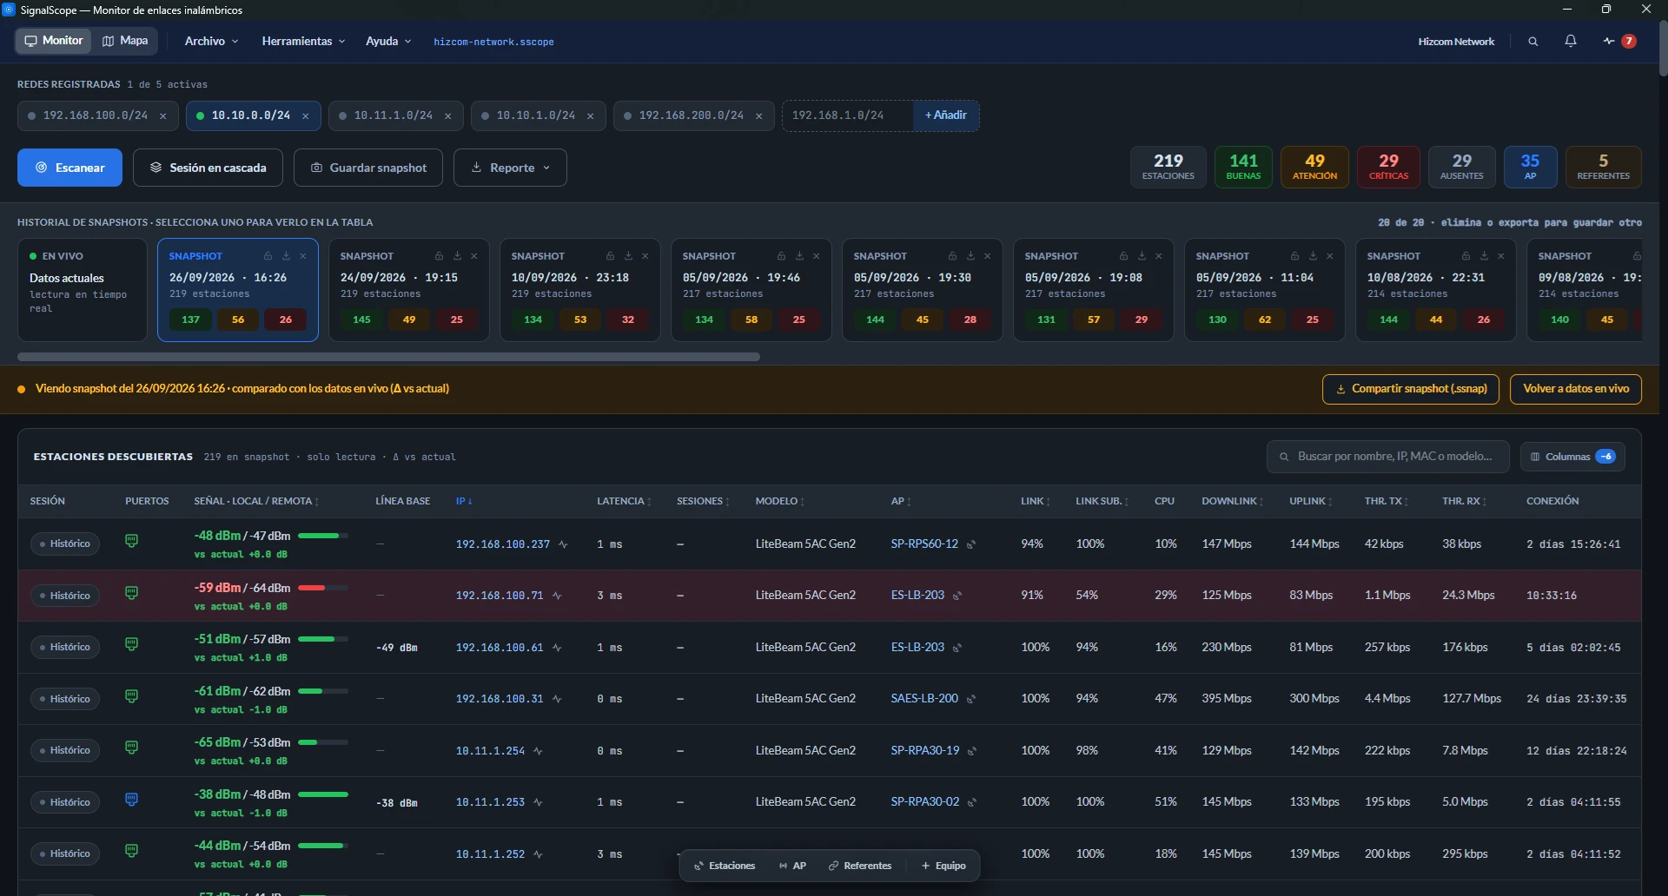Screen dimensions: 1668x896
Task: Switch to the Monitor tab
Action: pos(54,41)
